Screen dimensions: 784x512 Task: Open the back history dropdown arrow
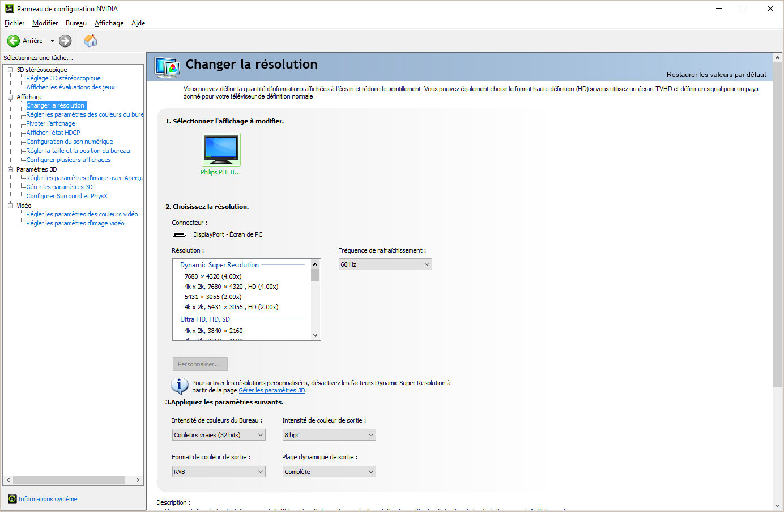[x=52, y=41]
